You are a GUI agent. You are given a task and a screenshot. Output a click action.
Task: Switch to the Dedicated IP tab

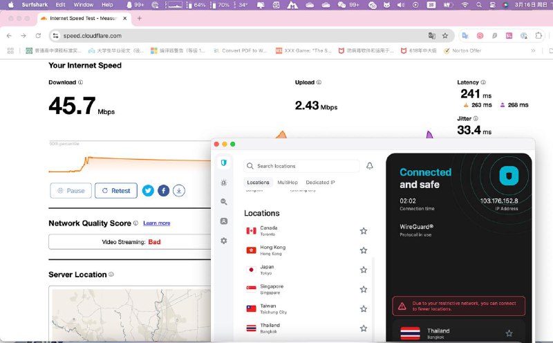point(320,183)
